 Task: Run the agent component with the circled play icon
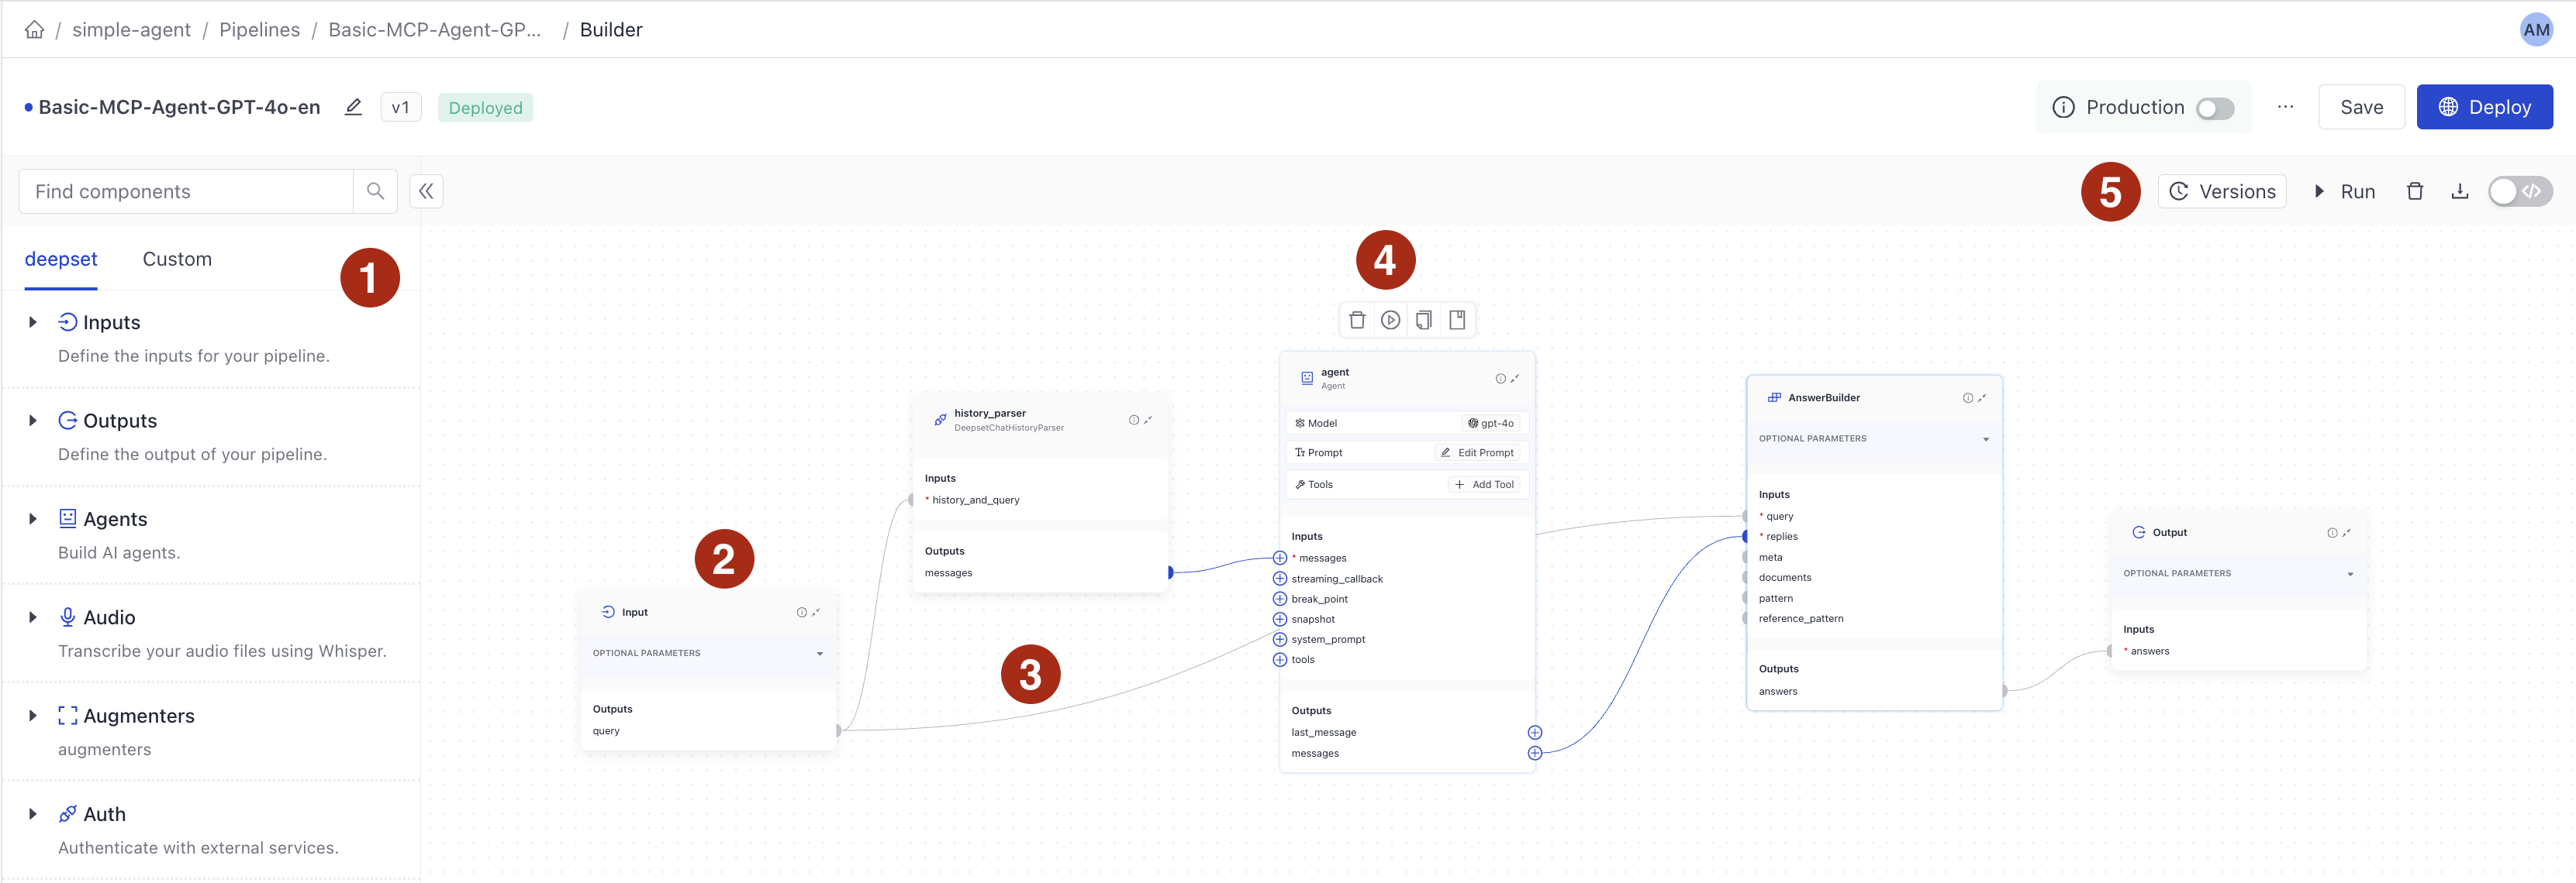pyautogui.click(x=1391, y=320)
